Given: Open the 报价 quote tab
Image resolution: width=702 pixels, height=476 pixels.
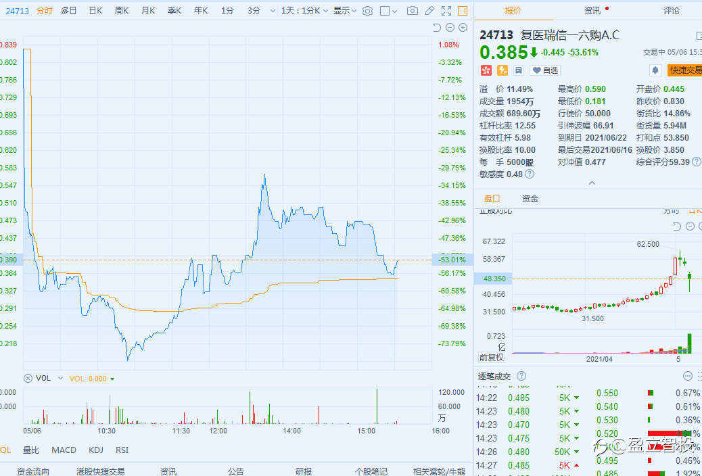Looking at the screenshot, I should point(513,11).
